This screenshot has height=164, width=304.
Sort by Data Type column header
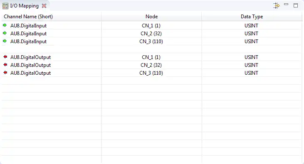[252, 17]
